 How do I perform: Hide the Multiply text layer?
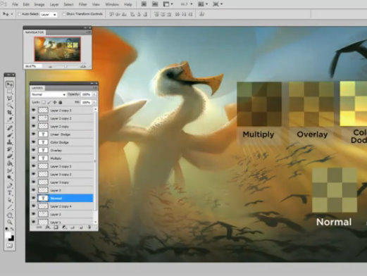[34, 158]
